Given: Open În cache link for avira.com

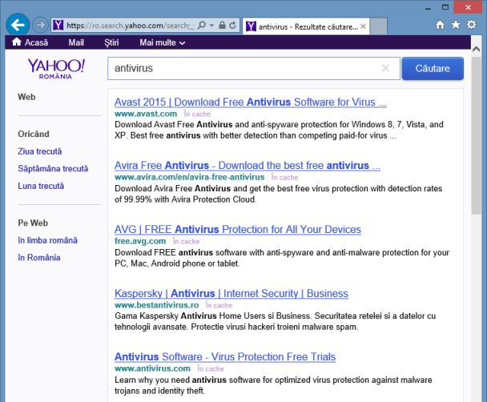Looking at the screenshot, I should (x=285, y=177).
